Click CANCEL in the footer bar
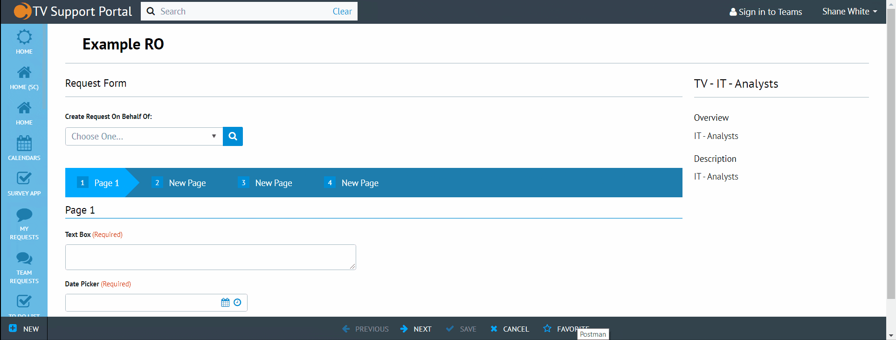This screenshot has width=896, height=340. 510,329
